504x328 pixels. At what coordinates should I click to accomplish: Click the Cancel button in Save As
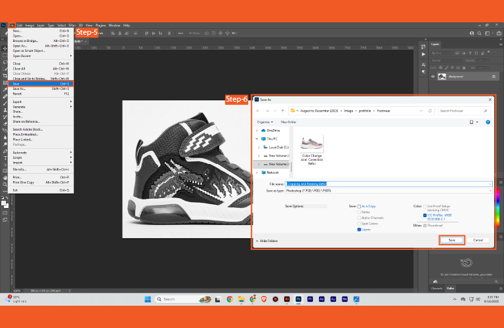pos(478,240)
